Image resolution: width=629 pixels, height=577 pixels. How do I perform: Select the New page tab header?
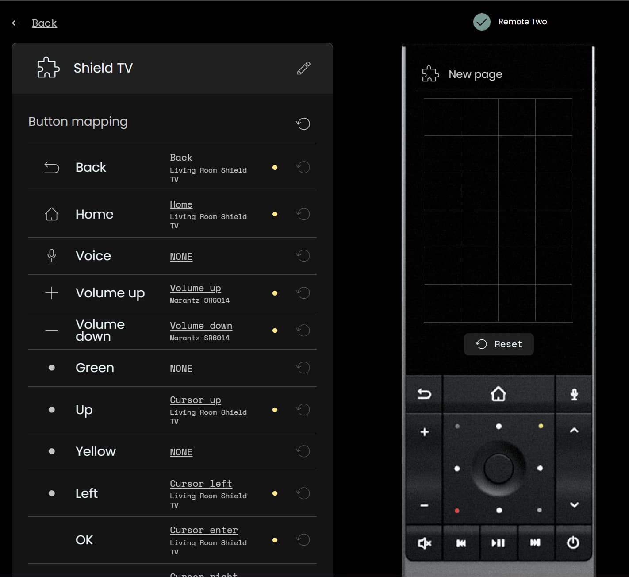pos(475,74)
